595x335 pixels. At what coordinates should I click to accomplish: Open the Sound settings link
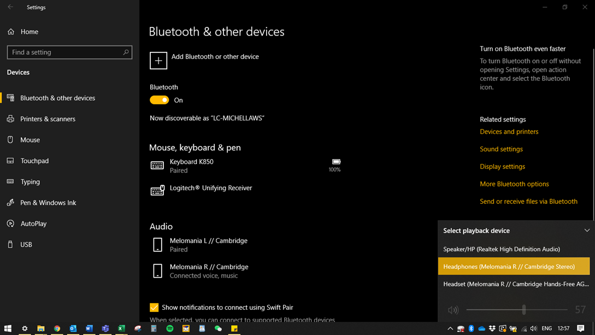[x=501, y=149]
